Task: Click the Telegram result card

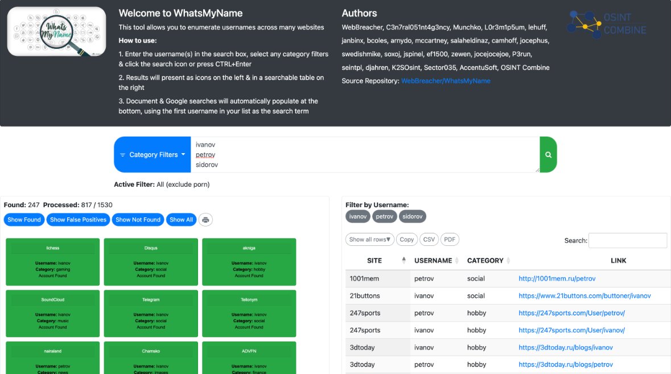Action: (151, 313)
